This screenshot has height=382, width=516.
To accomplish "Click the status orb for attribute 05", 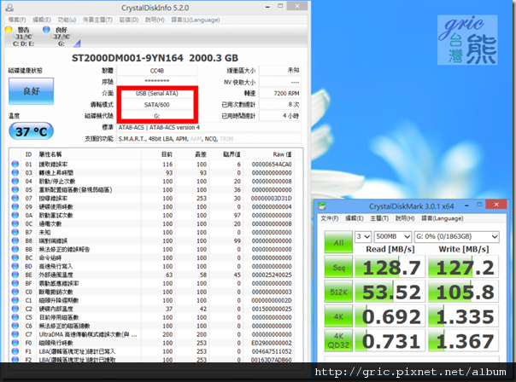I will point(15,189).
